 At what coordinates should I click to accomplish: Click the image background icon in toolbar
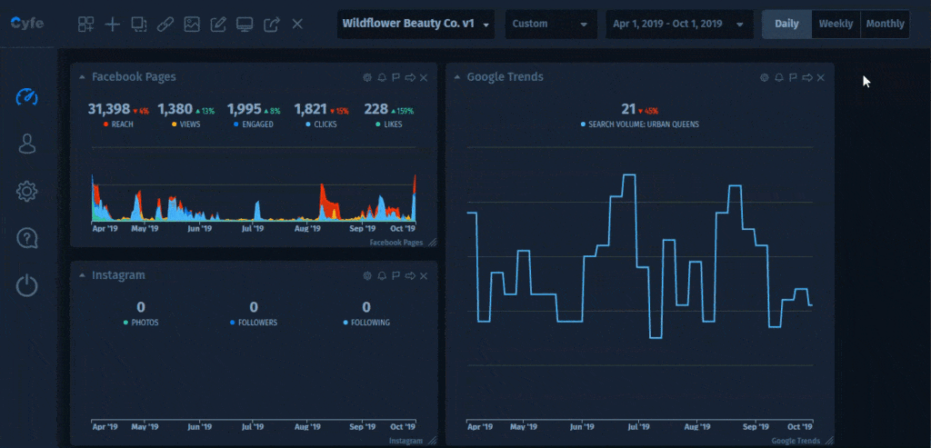pyautogui.click(x=192, y=25)
